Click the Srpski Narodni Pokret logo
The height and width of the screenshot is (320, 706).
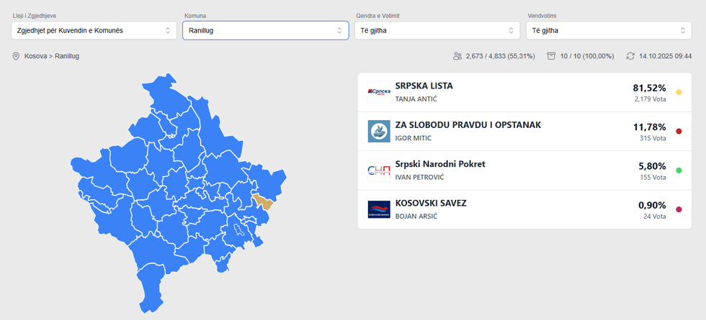coord(379,170)
